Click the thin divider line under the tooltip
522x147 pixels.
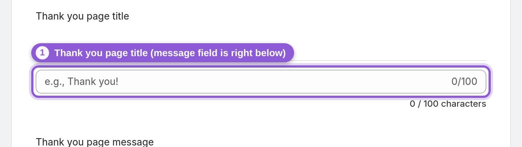390,60
